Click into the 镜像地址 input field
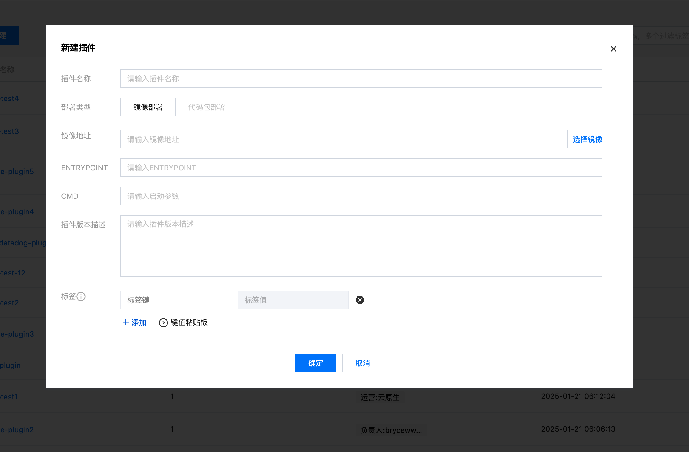 [x=344, y=139]
